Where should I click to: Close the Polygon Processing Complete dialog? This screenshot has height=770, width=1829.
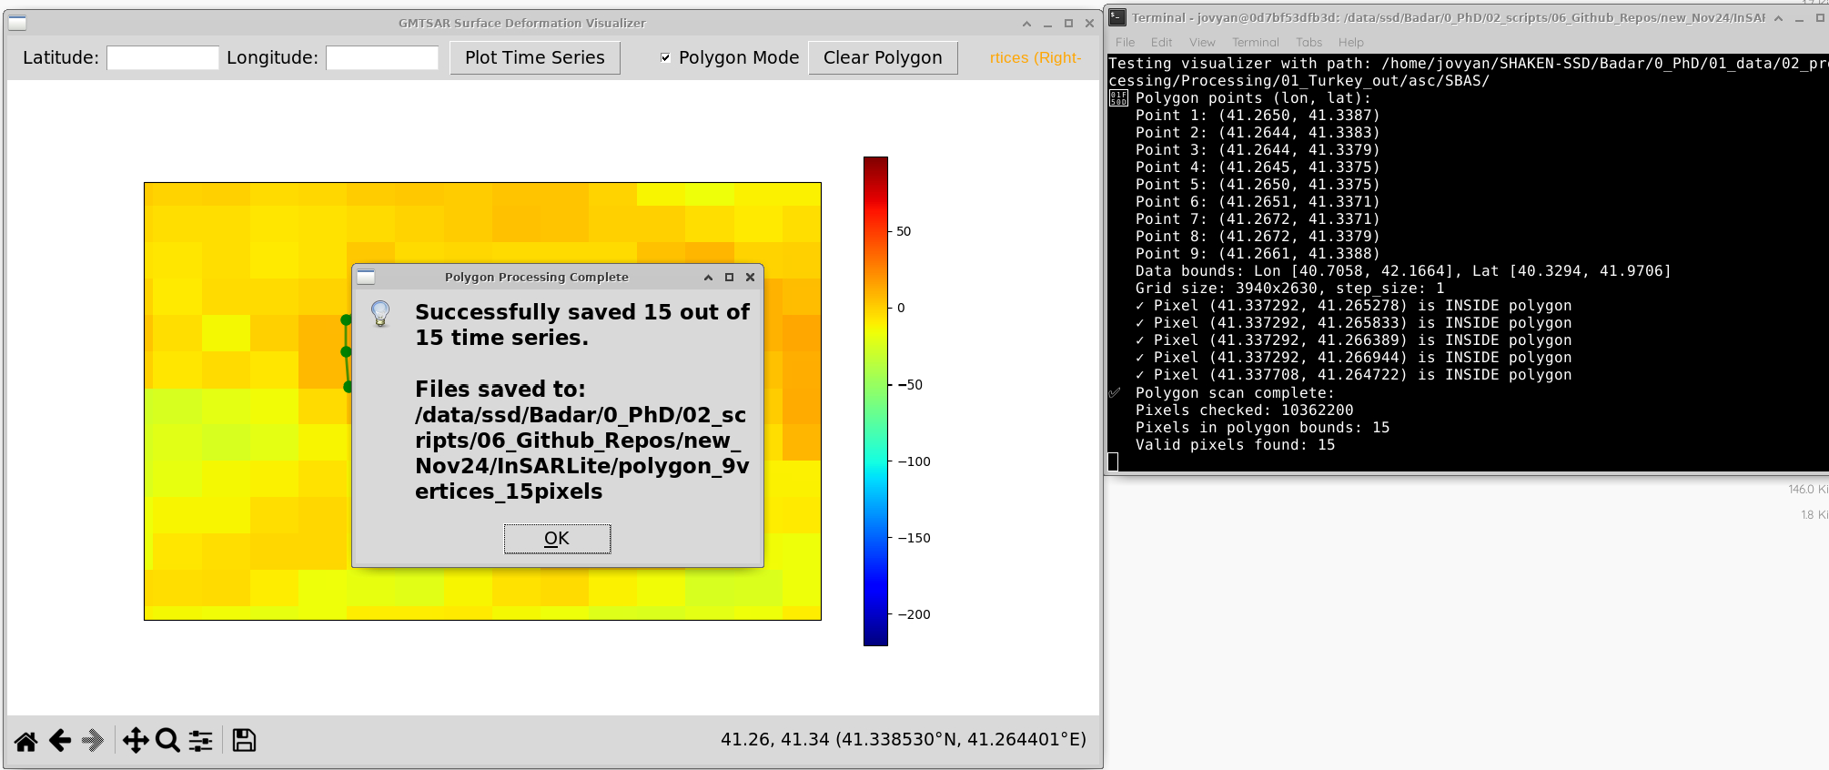751,277
